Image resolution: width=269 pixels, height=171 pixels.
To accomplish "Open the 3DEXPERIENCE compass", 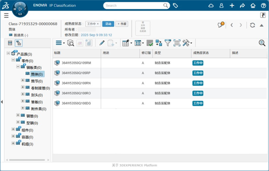I will 20,9.
